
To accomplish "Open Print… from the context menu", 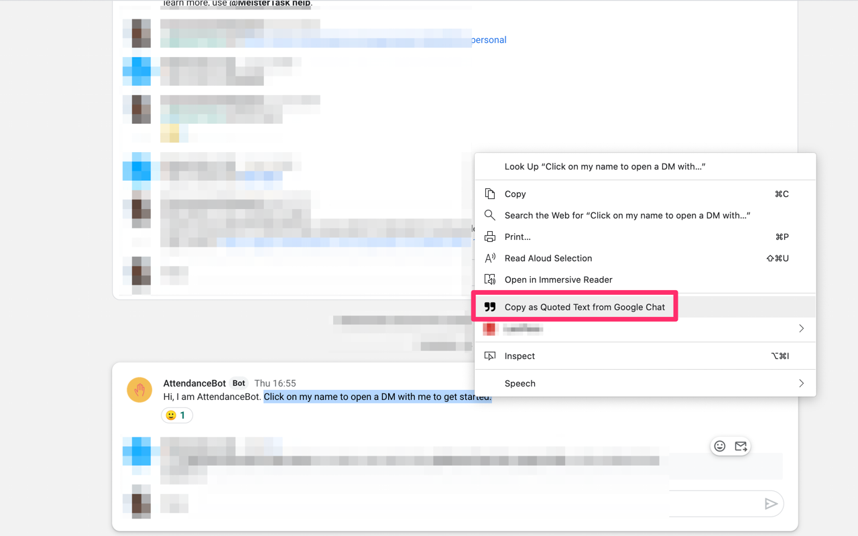I will 645,237.
